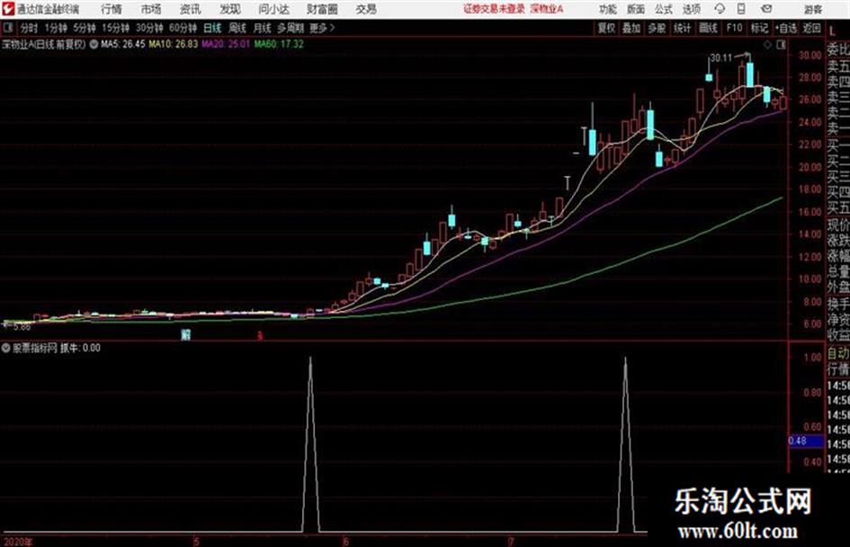
Task: Open the 发现 menu
Action: point(230,9)
